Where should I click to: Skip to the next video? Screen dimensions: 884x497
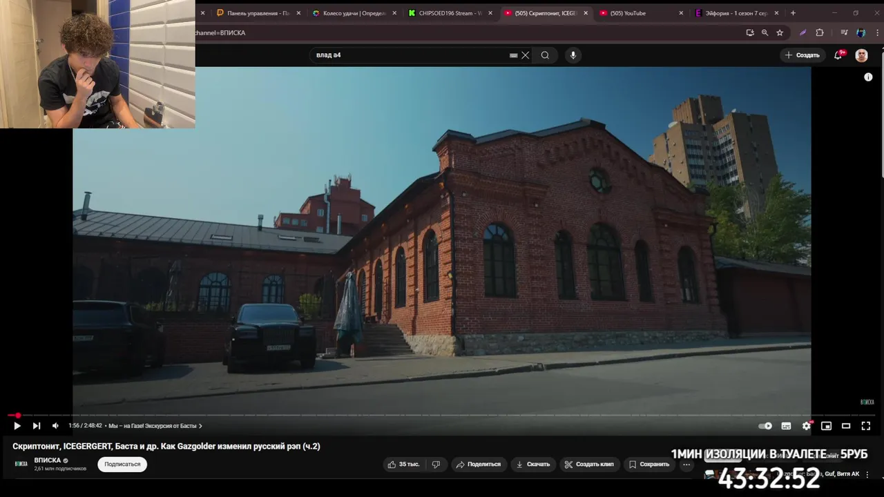pos(37,426)
